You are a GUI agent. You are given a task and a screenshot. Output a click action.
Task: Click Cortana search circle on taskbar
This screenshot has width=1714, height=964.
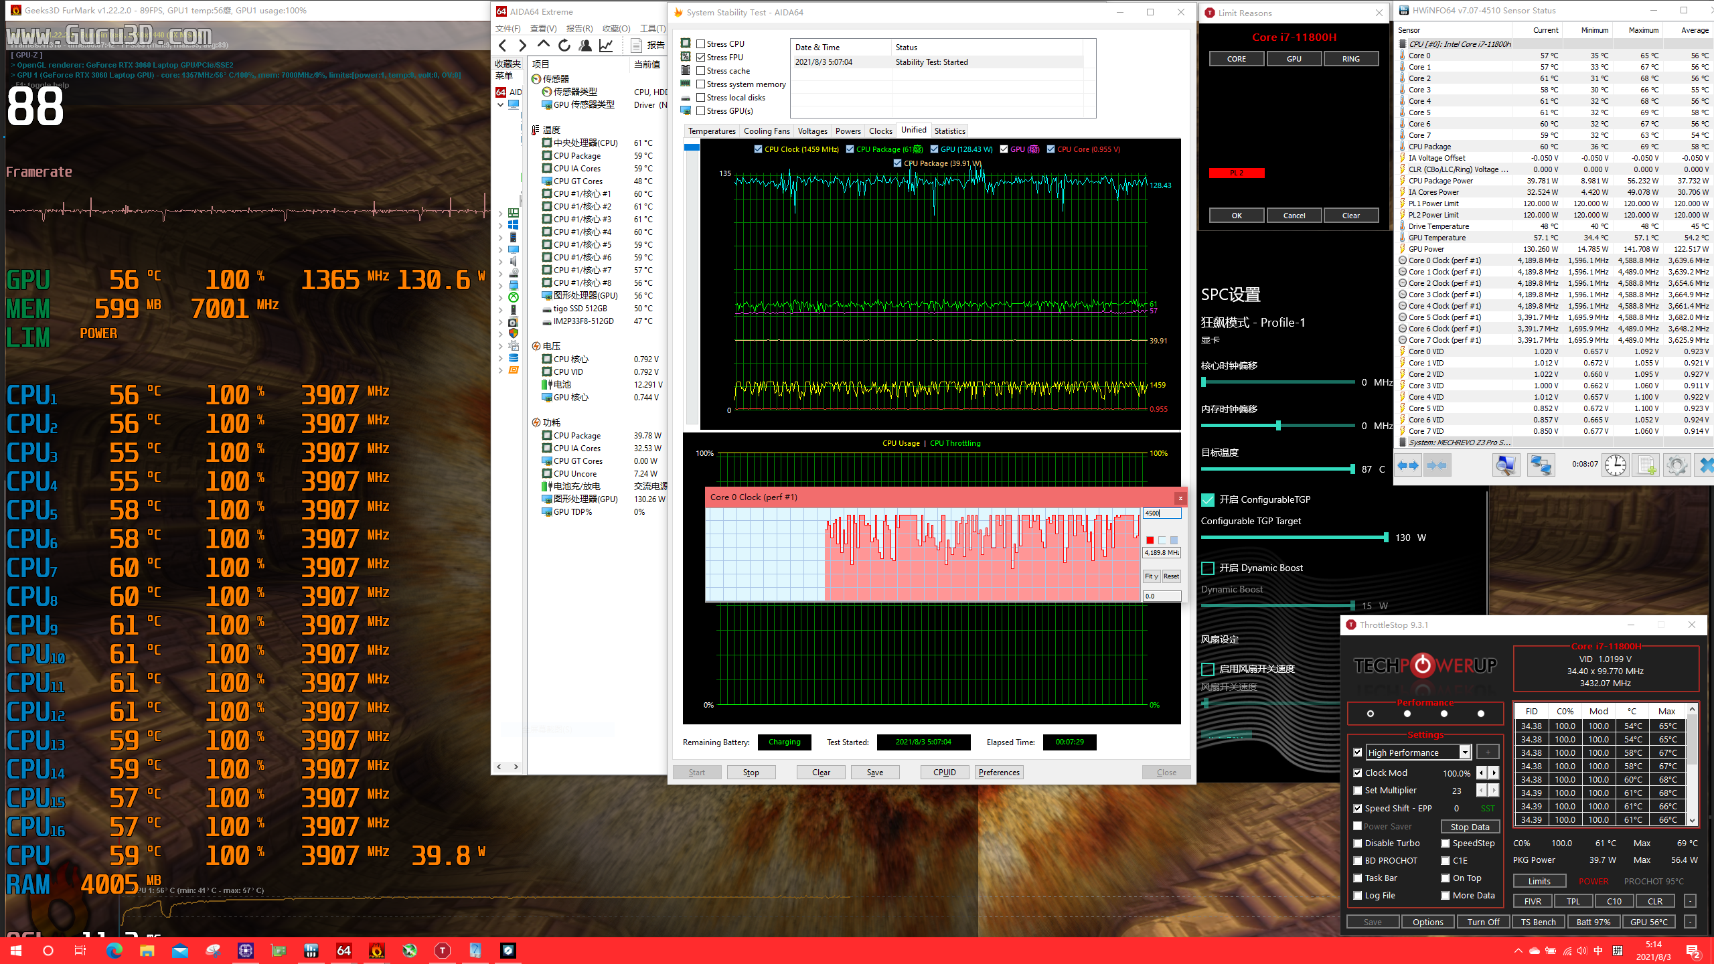[48, 951]
